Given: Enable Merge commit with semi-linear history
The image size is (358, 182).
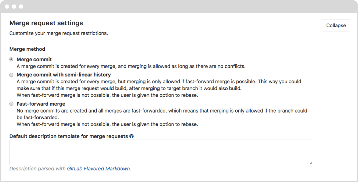Looking at the screenshot, I should [x=11, y=75].
